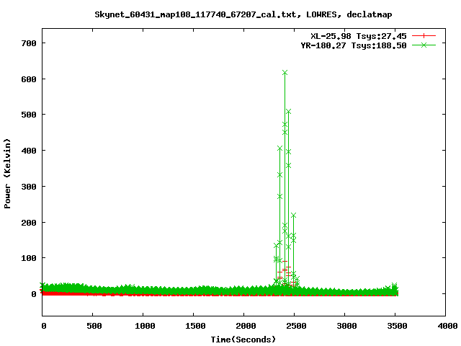Click the Time(Seconds) axis label
Screen dimensions: 461x346
pos(243,340)
